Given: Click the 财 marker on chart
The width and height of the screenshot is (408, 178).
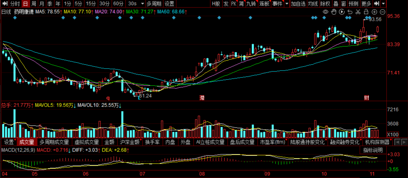Looking at the screenshot, I should tap(366, 98).
